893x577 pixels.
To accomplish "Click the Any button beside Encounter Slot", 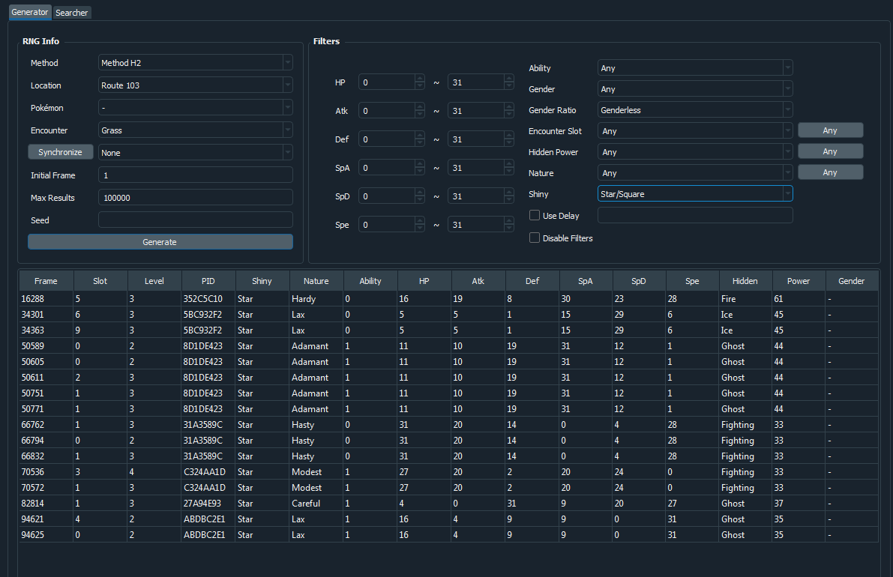I will point(830,130).
